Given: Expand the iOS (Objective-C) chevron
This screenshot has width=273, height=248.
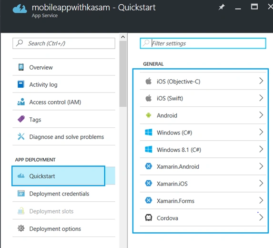Looking at the screenshot, I should point(261,81).
